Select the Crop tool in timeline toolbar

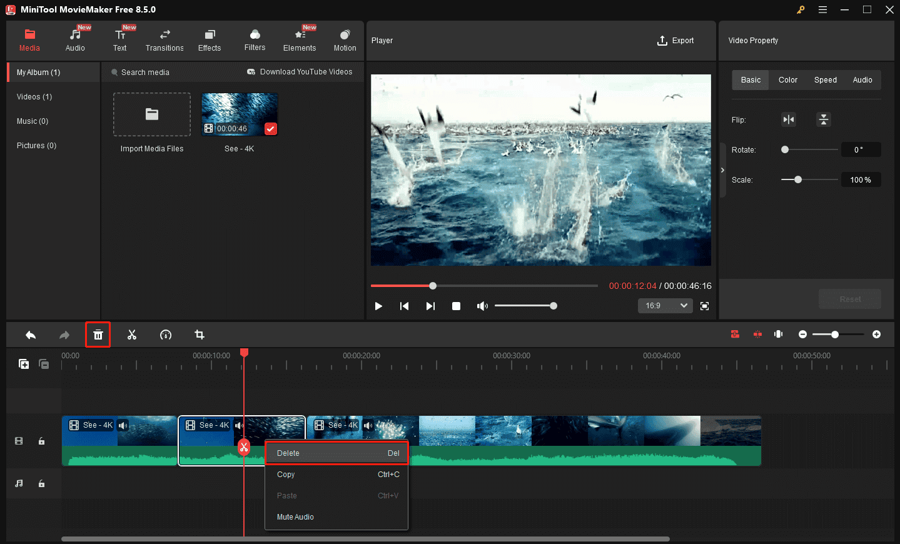point(200,335)
